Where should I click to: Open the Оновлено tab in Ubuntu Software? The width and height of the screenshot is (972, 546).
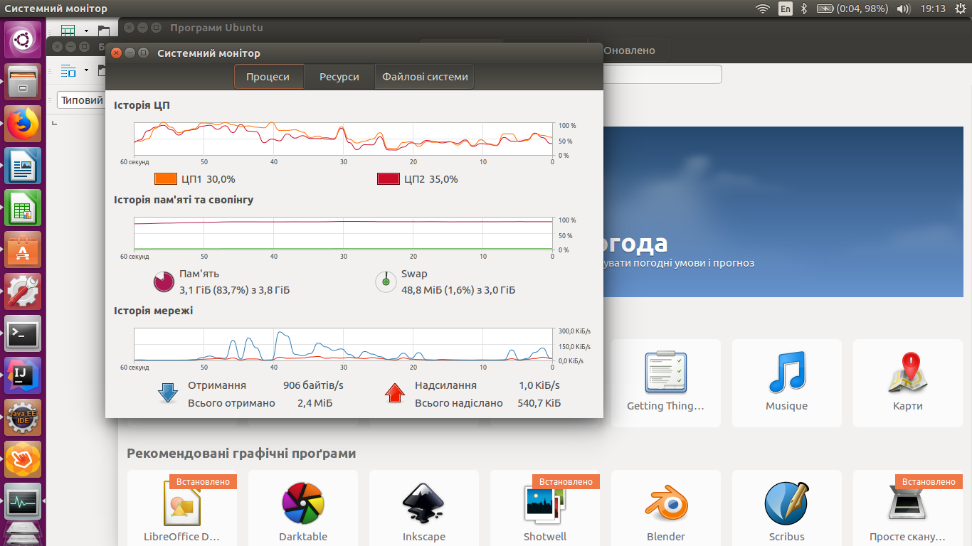pyautogui.click(x=629, y=50)
